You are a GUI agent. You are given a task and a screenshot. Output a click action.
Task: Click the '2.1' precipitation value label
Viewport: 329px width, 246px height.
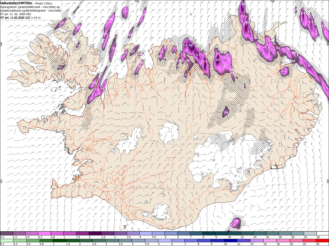point(185,45)
